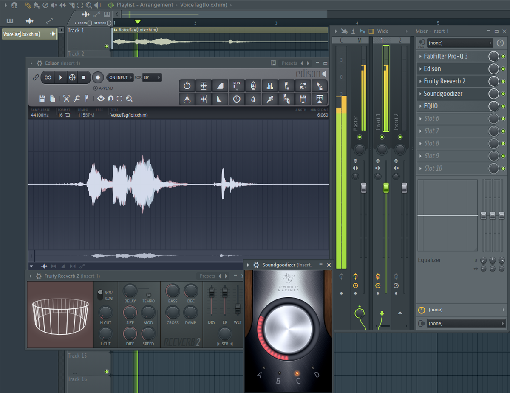Click the Master volume fader
The image size is (510, 393).
(363, 188)
